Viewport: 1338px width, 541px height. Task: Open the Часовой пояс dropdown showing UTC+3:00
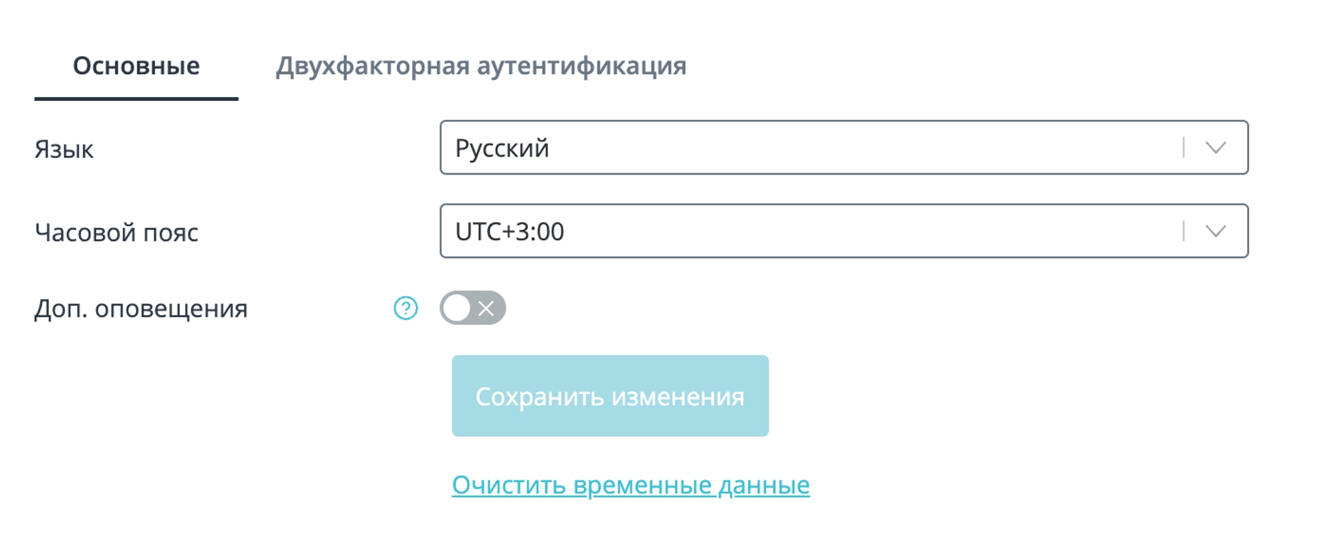(x=844, y=231)
